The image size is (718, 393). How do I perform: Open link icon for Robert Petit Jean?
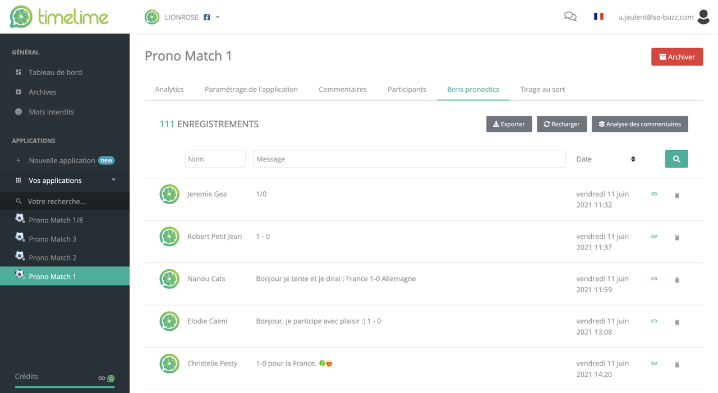click(x=654, y=236)
